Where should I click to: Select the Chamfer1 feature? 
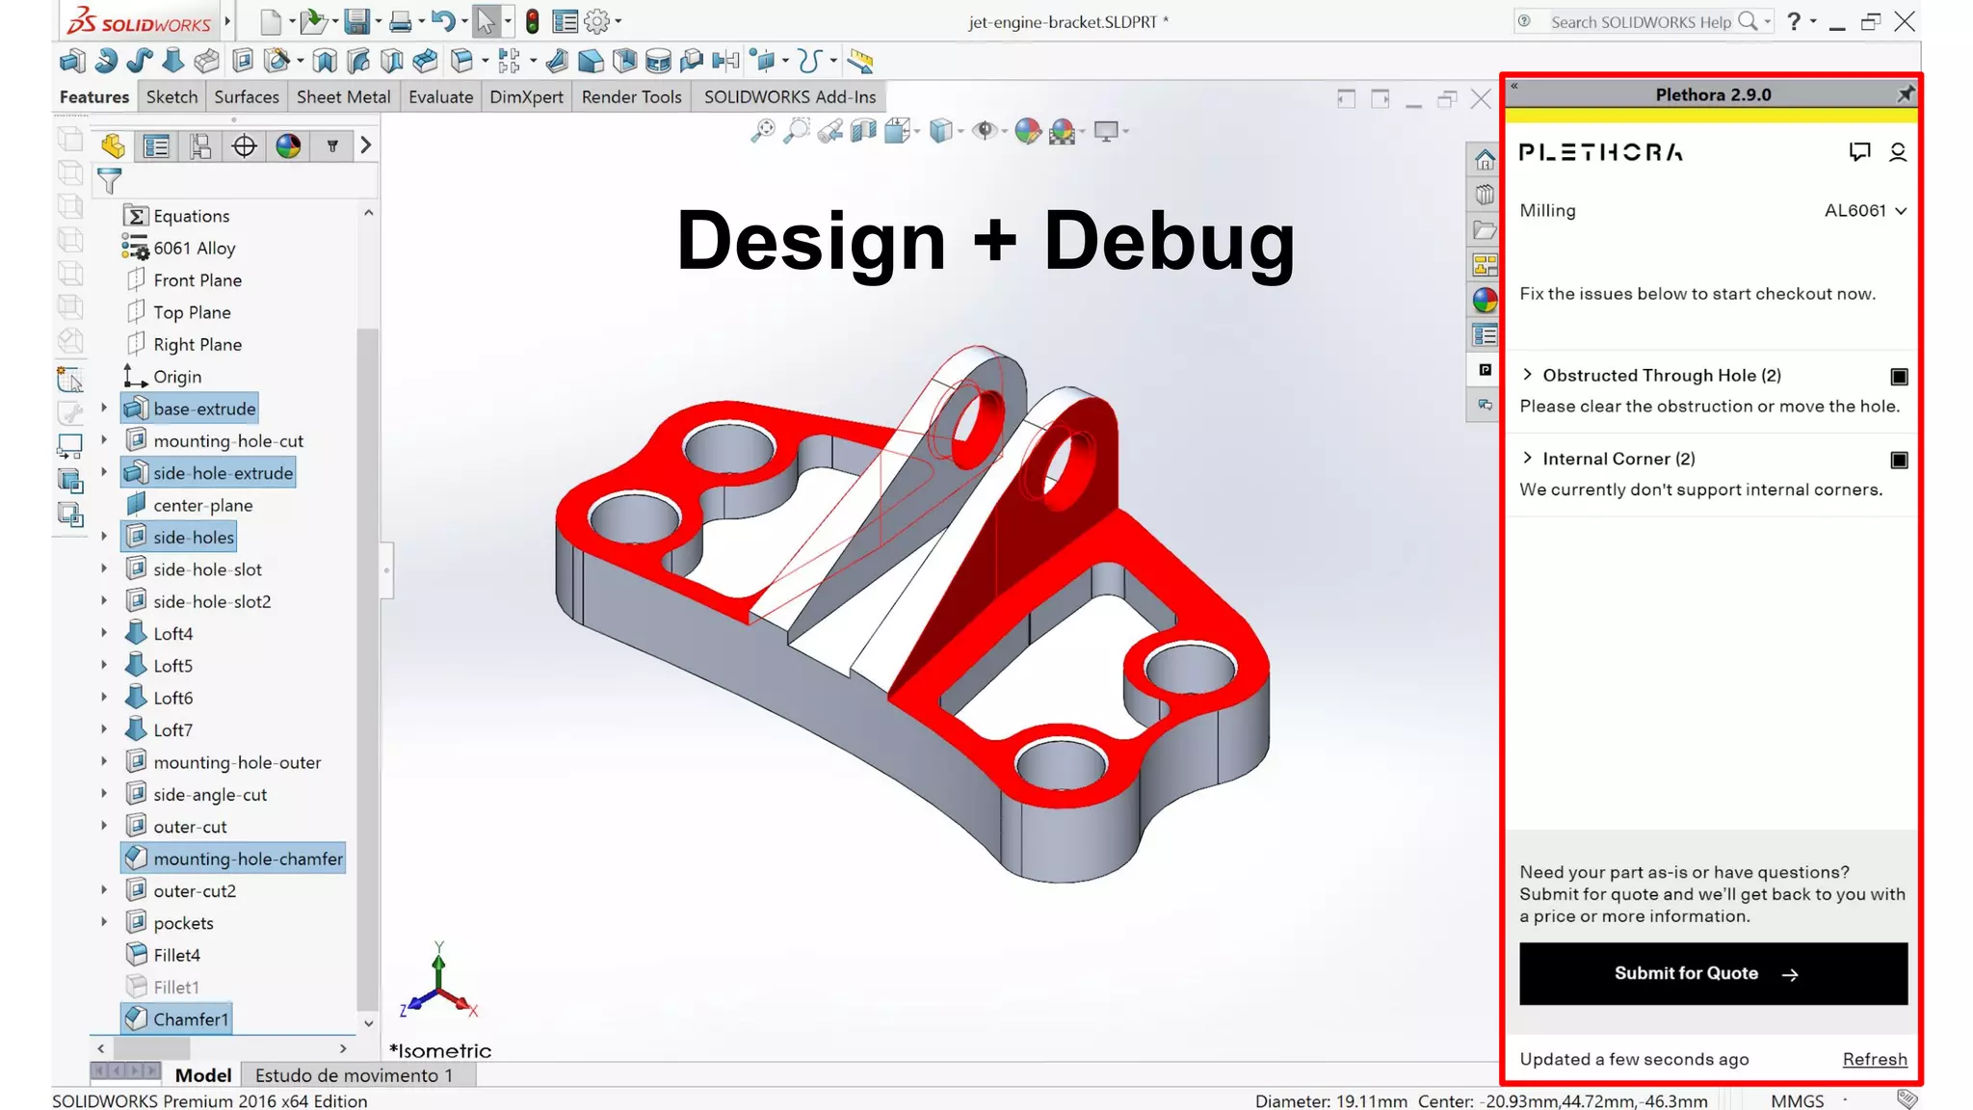(x=177, y=1018)
